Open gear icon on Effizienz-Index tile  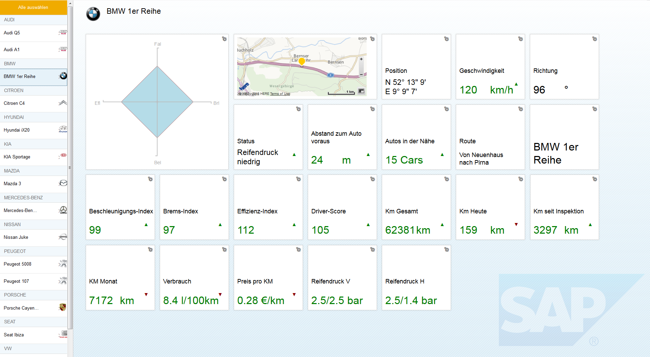click(298, 179)
